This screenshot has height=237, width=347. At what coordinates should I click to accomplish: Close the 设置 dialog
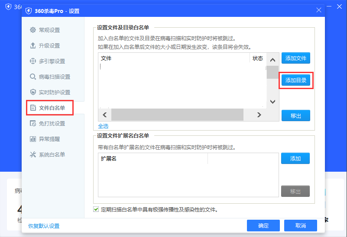(319, 10)
